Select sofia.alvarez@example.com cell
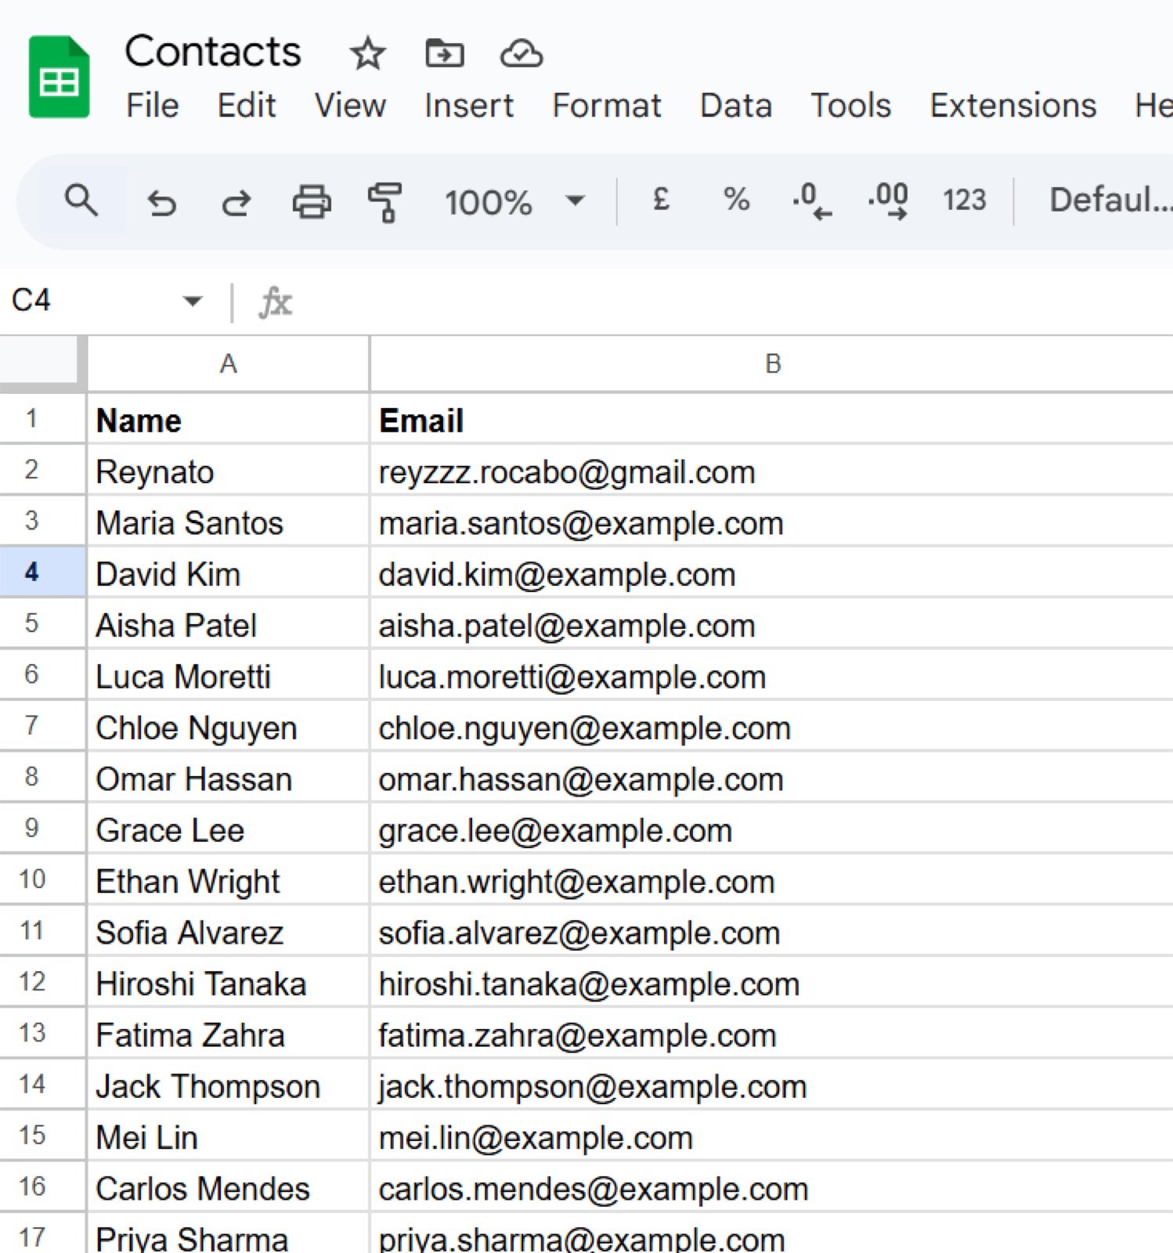 coord(772,932)
